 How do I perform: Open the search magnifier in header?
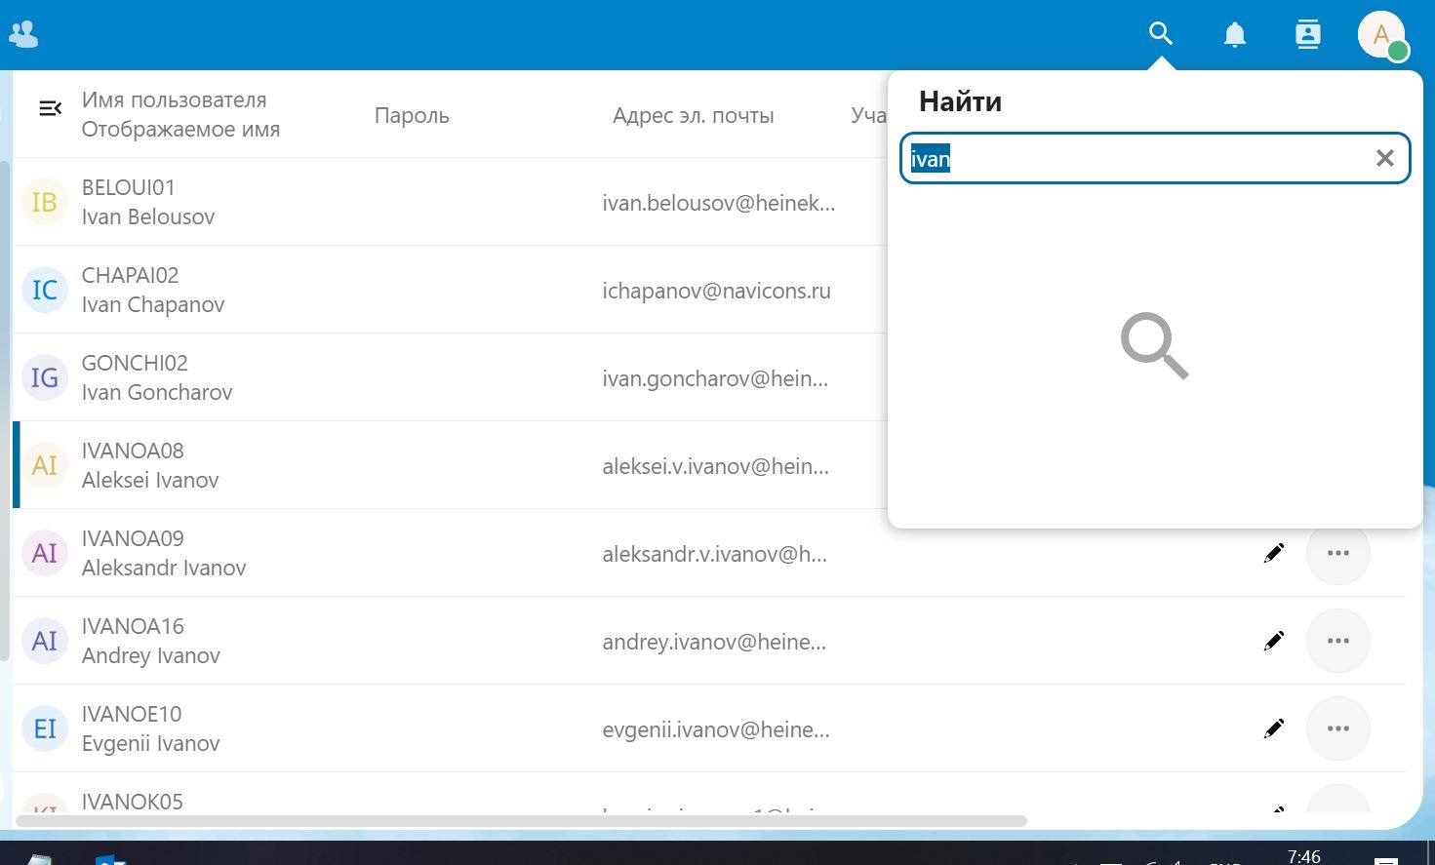pos(1160,34)
